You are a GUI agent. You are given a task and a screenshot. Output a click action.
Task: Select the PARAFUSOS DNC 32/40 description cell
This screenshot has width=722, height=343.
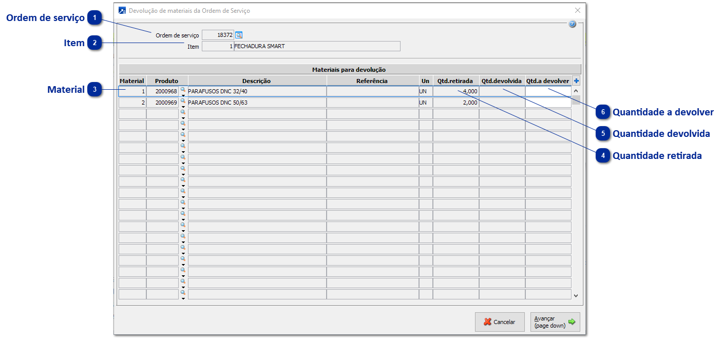tap(257, 91)
